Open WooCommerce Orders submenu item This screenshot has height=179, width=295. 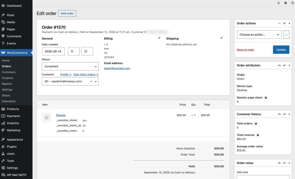tap(6, 66)
